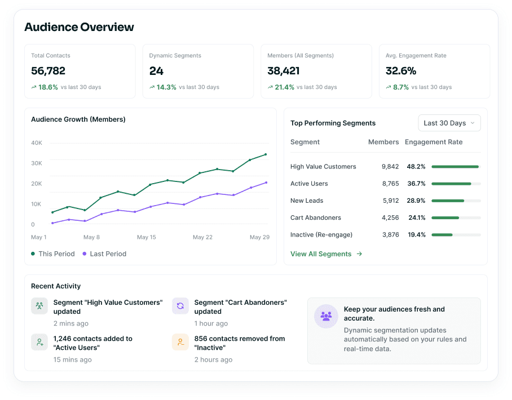The image size is (512, 400).
Task: Click the 48.2% engagement value
Action: click(x=416, y=166)
